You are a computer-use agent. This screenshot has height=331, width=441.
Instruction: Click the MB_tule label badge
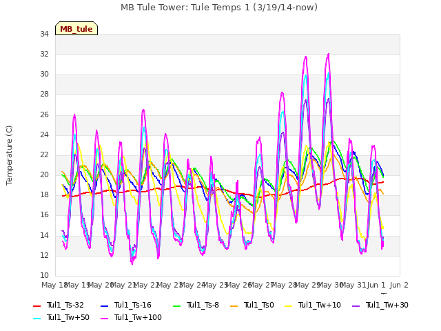click(x=76, y=28)
